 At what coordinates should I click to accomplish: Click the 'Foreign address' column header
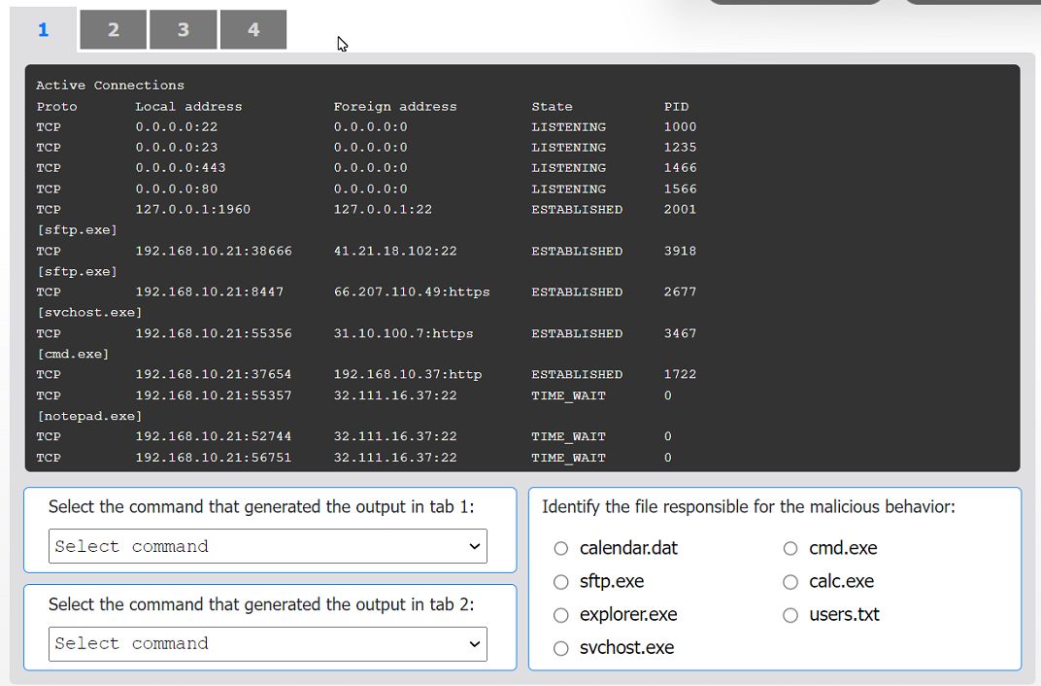(395, 106)
